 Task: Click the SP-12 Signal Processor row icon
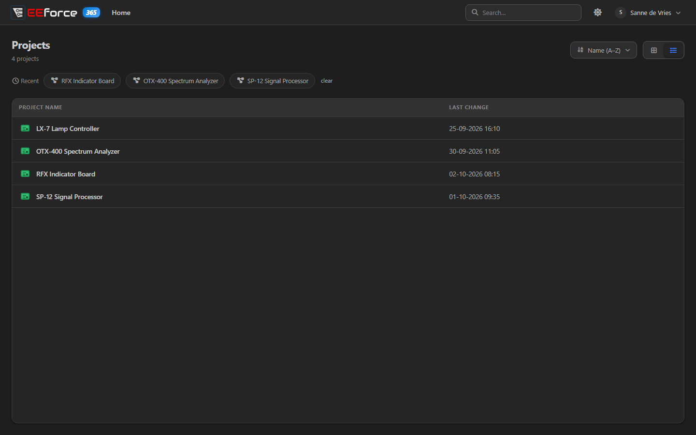[25, 196]
